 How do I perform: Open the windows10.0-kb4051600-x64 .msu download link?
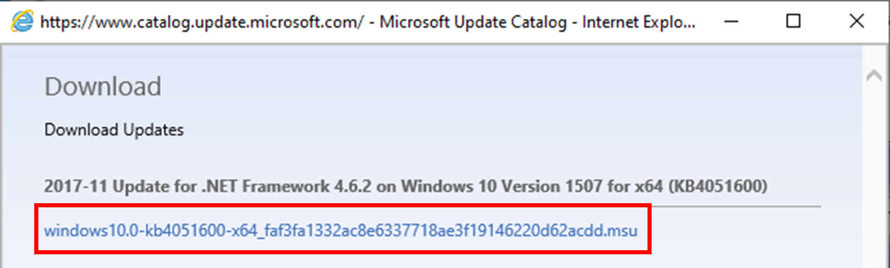pos(340,231)
